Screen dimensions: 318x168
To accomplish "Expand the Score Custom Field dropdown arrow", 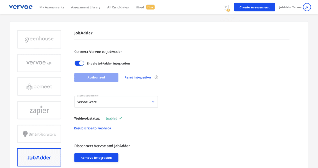I will (x=153, y=102).
